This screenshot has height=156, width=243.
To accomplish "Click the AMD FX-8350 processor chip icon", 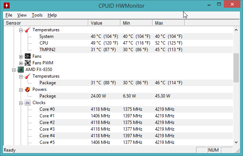I will [21, 70].
